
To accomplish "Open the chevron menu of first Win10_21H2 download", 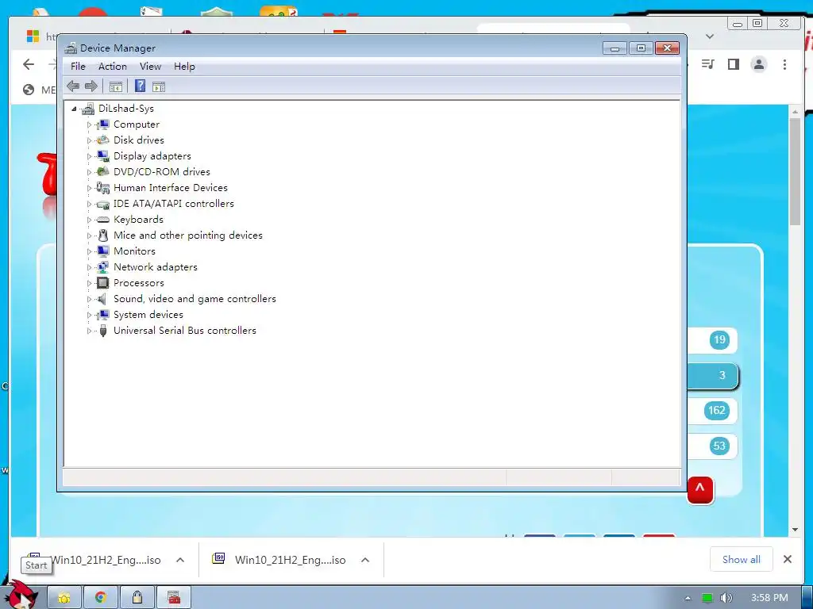I will [x=180, y=560].
